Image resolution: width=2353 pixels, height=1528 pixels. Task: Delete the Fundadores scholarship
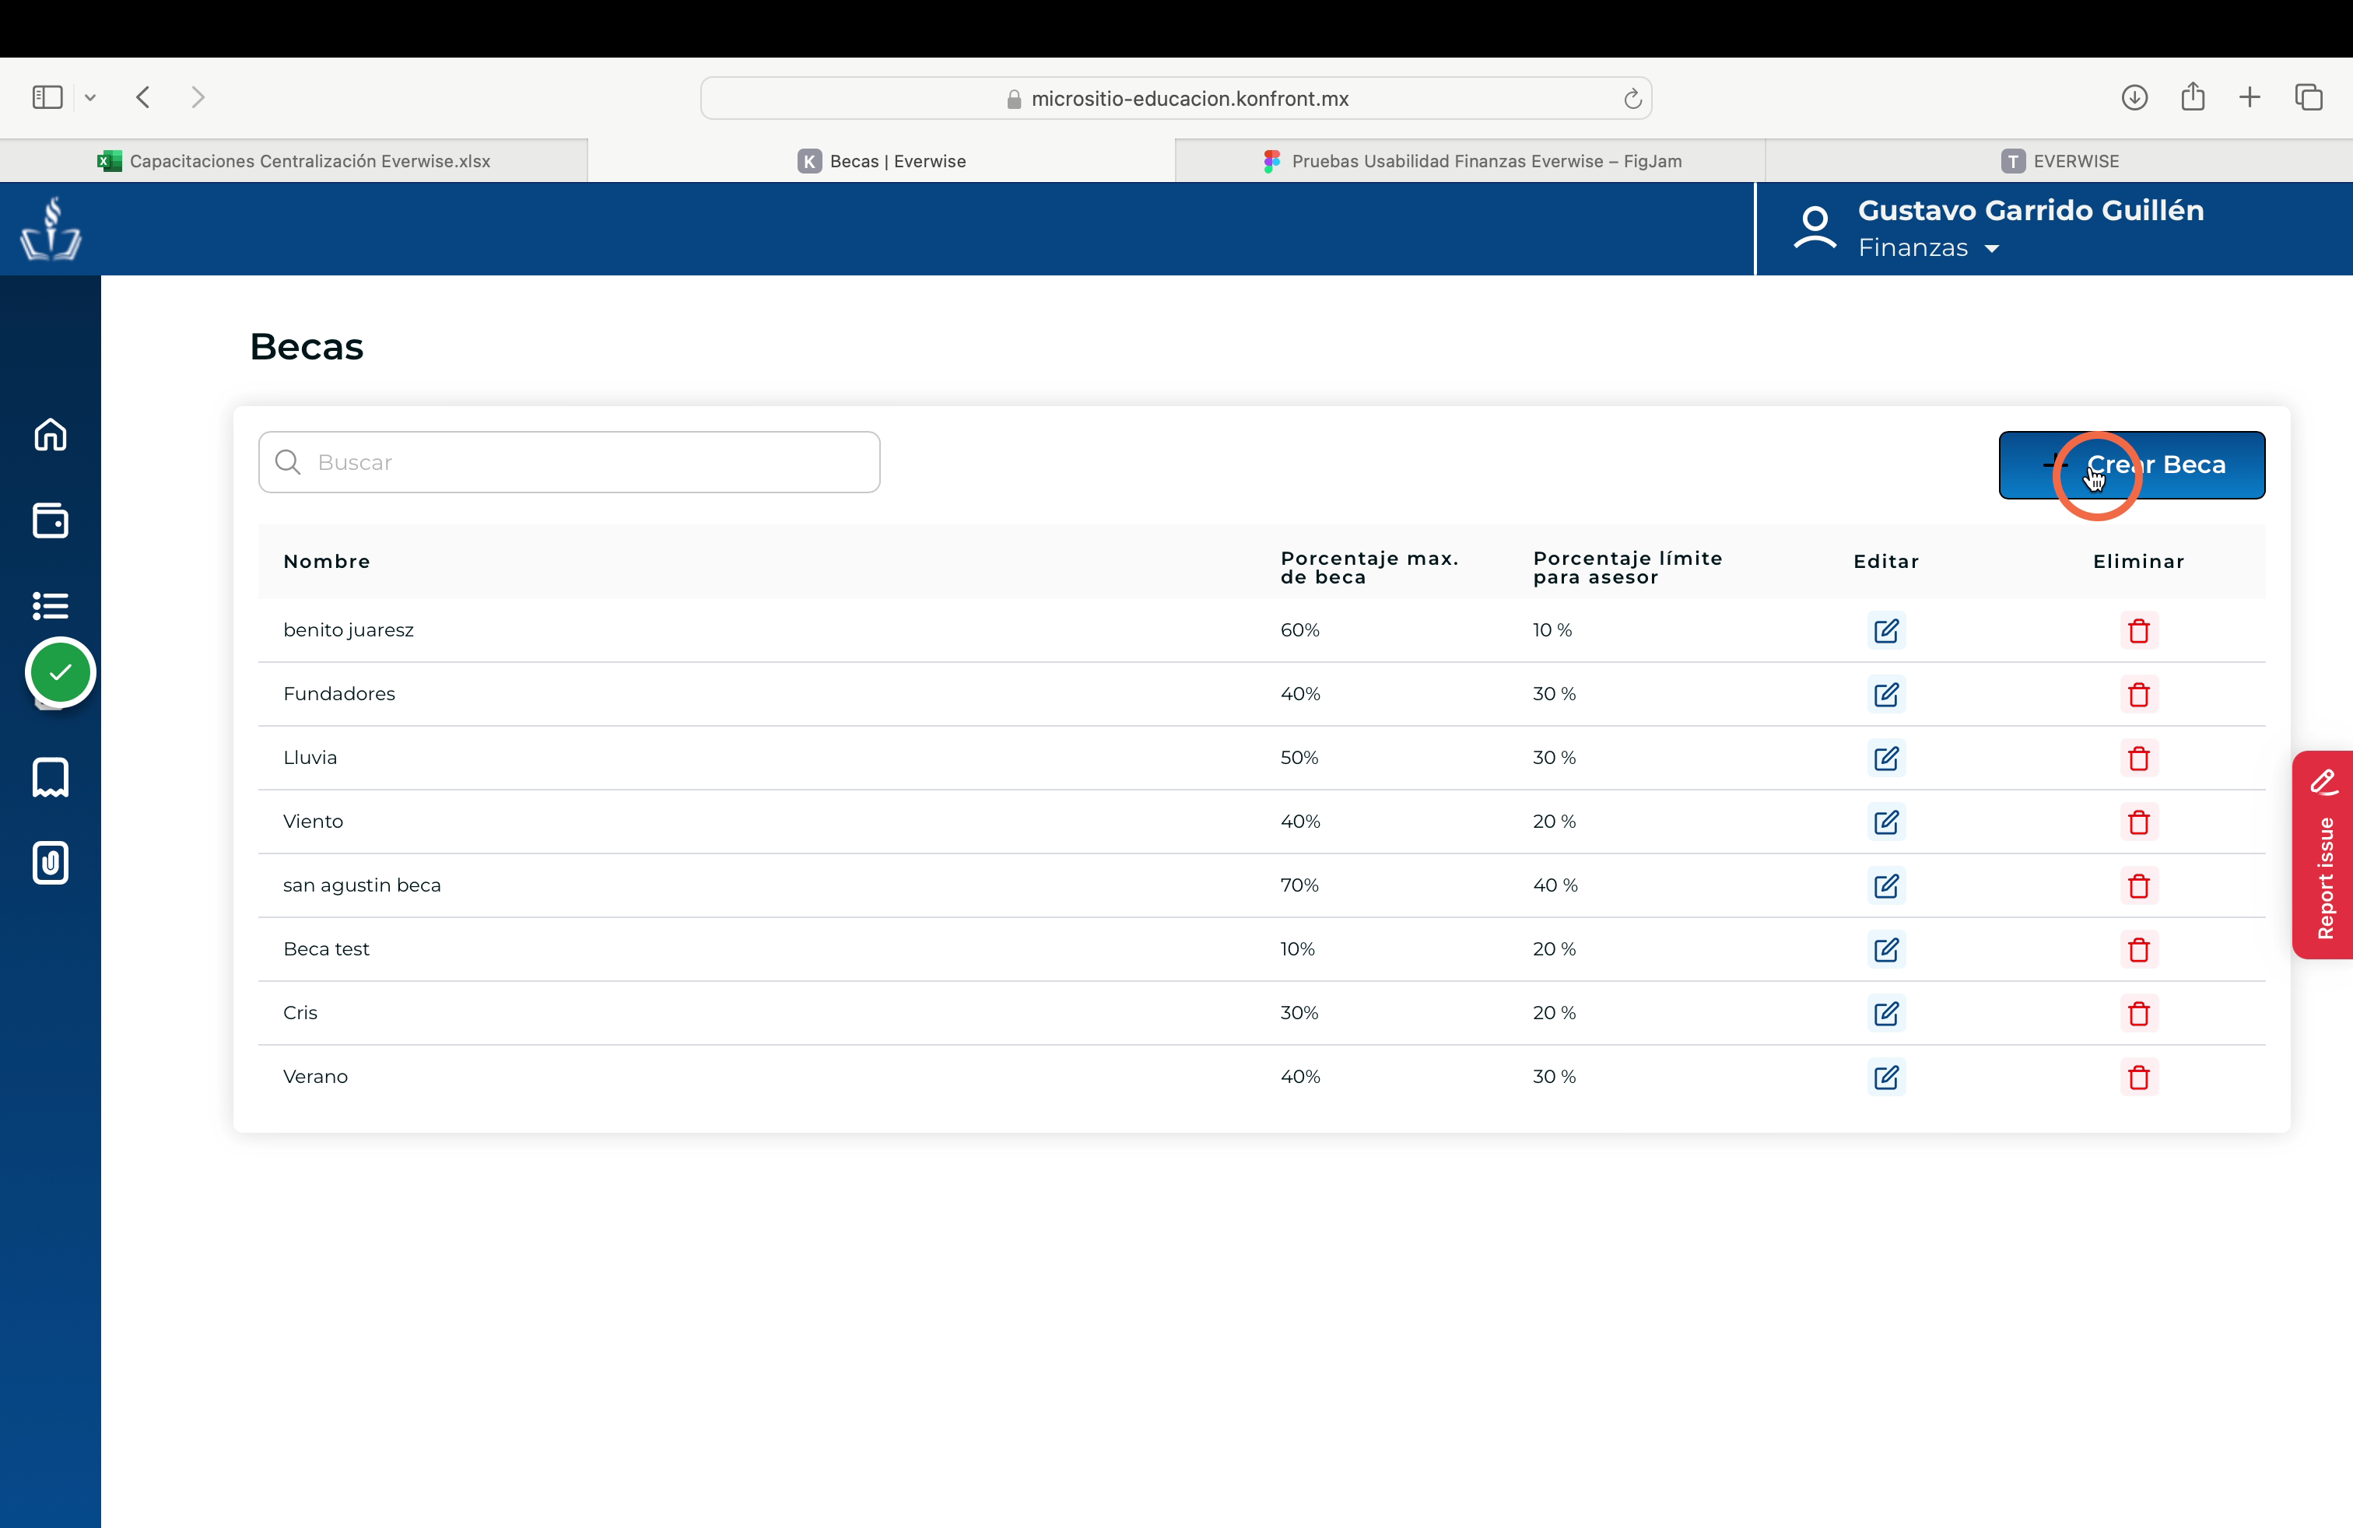coord(2138,695)
